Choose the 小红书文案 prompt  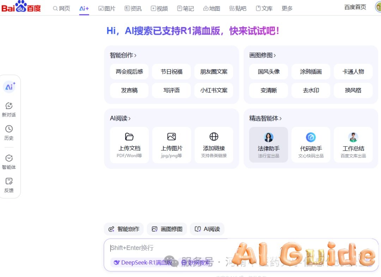coord(214,90)
